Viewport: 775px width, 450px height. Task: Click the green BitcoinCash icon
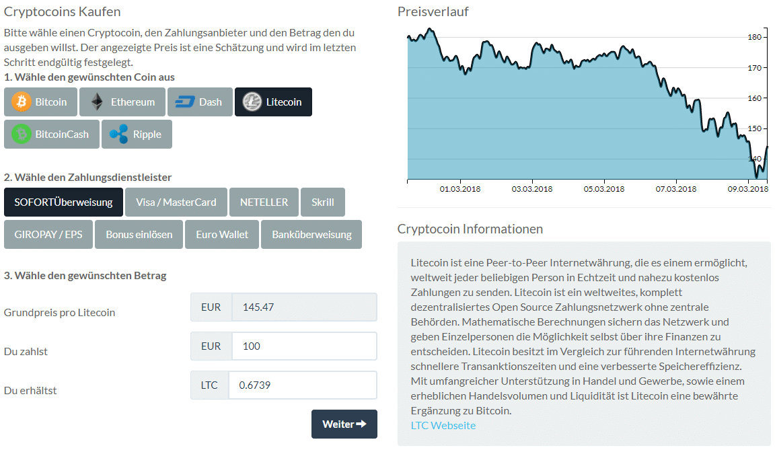[22, 134]
